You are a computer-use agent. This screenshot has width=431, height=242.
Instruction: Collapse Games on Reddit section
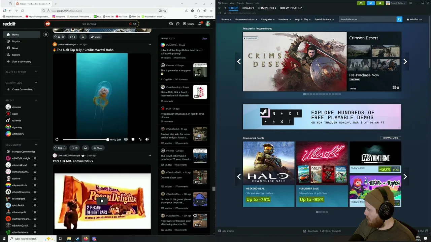pyautogui.click(x=36, y=72)
